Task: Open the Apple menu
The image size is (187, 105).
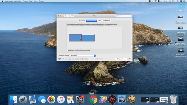Action: click(x=3, y=1)
